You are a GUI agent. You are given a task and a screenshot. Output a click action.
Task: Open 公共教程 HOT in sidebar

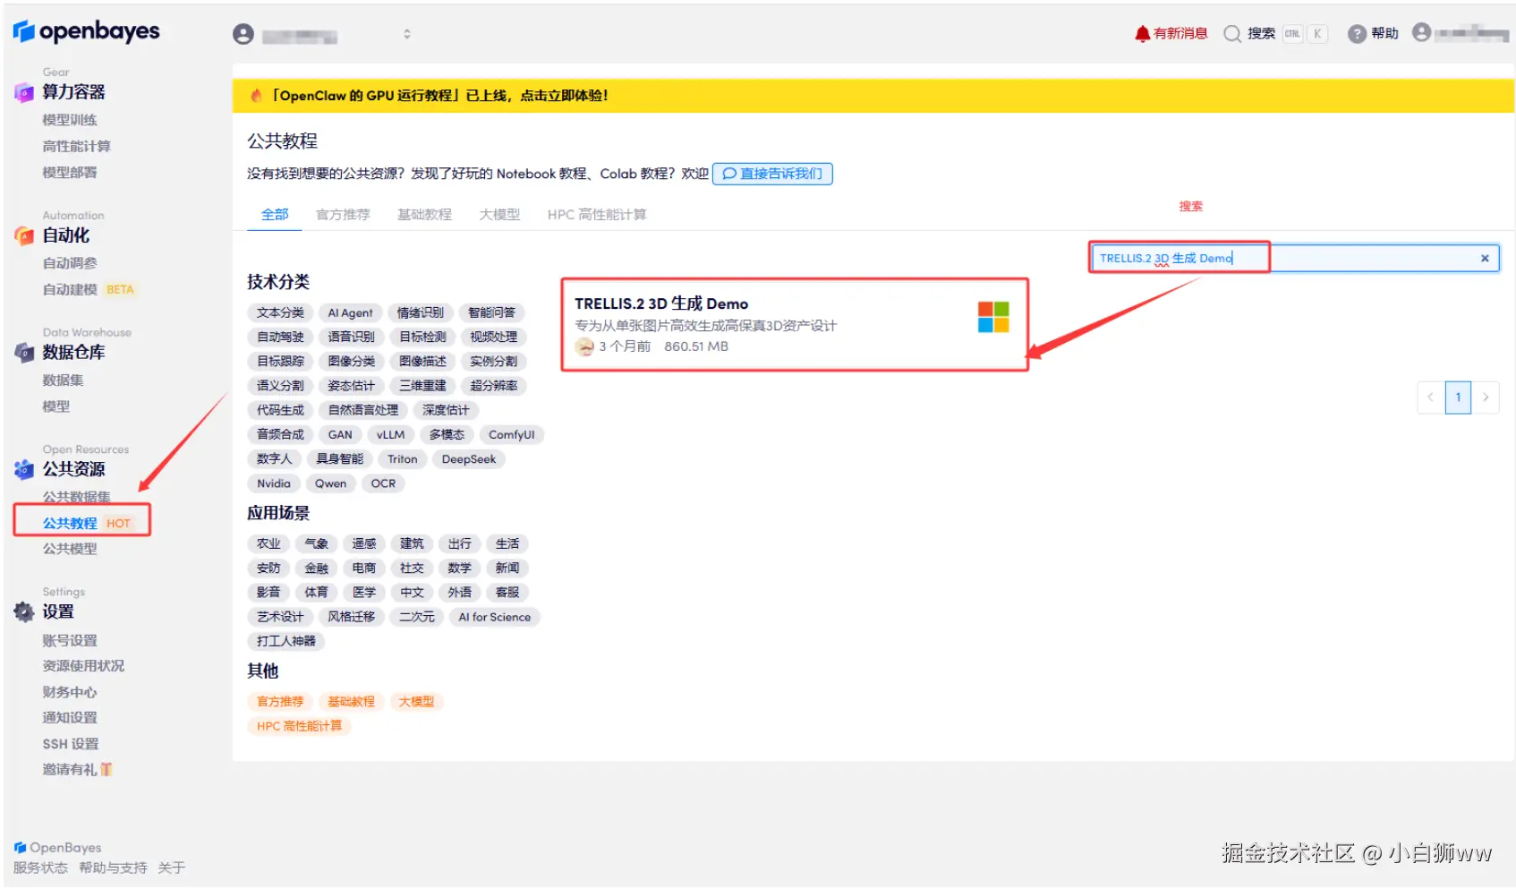87,524
